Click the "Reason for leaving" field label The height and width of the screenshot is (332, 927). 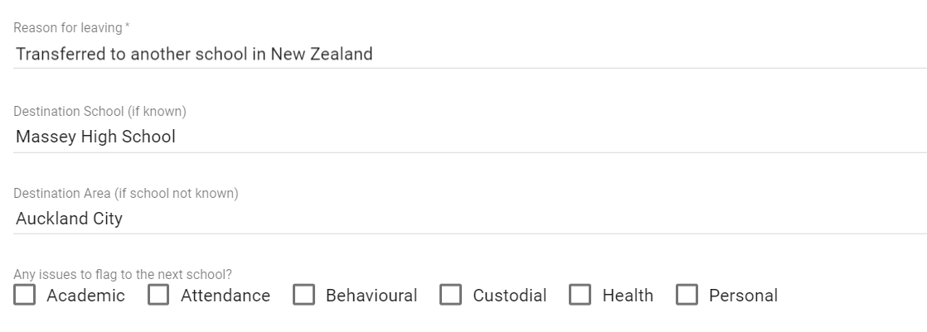pyautogui.click(x=67, y=28)
